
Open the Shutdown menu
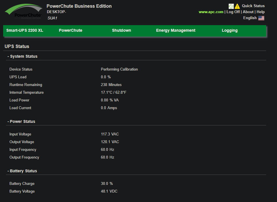121,30
